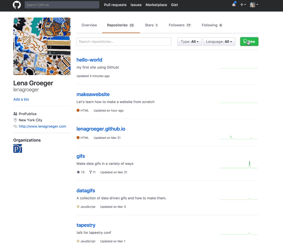
Task: Click the GitHub Octocat logo
Action: [17, 5]
